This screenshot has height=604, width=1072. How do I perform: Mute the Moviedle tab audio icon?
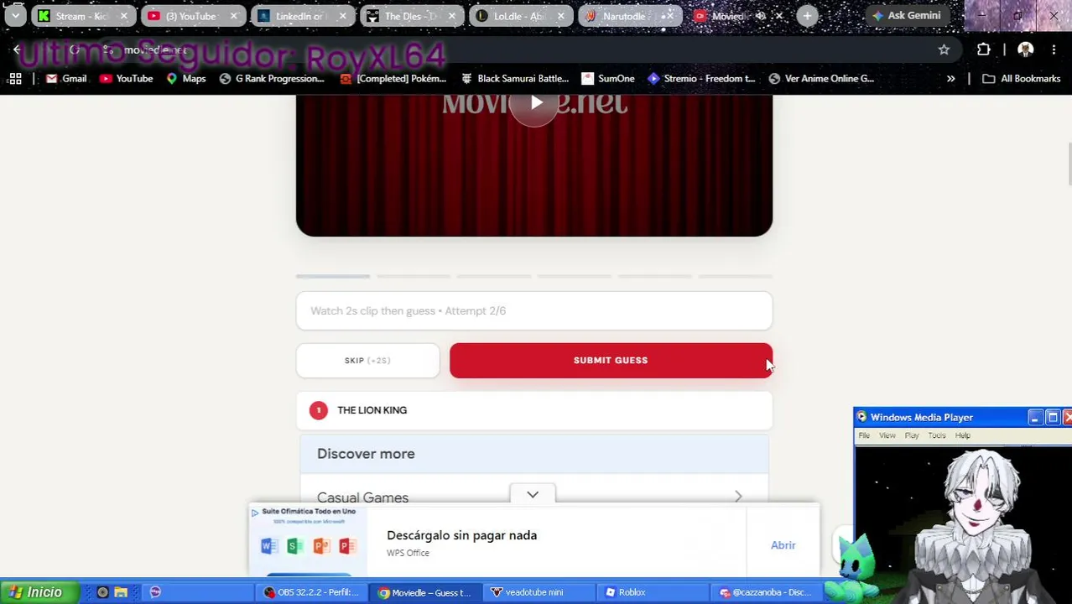point(760,16)
